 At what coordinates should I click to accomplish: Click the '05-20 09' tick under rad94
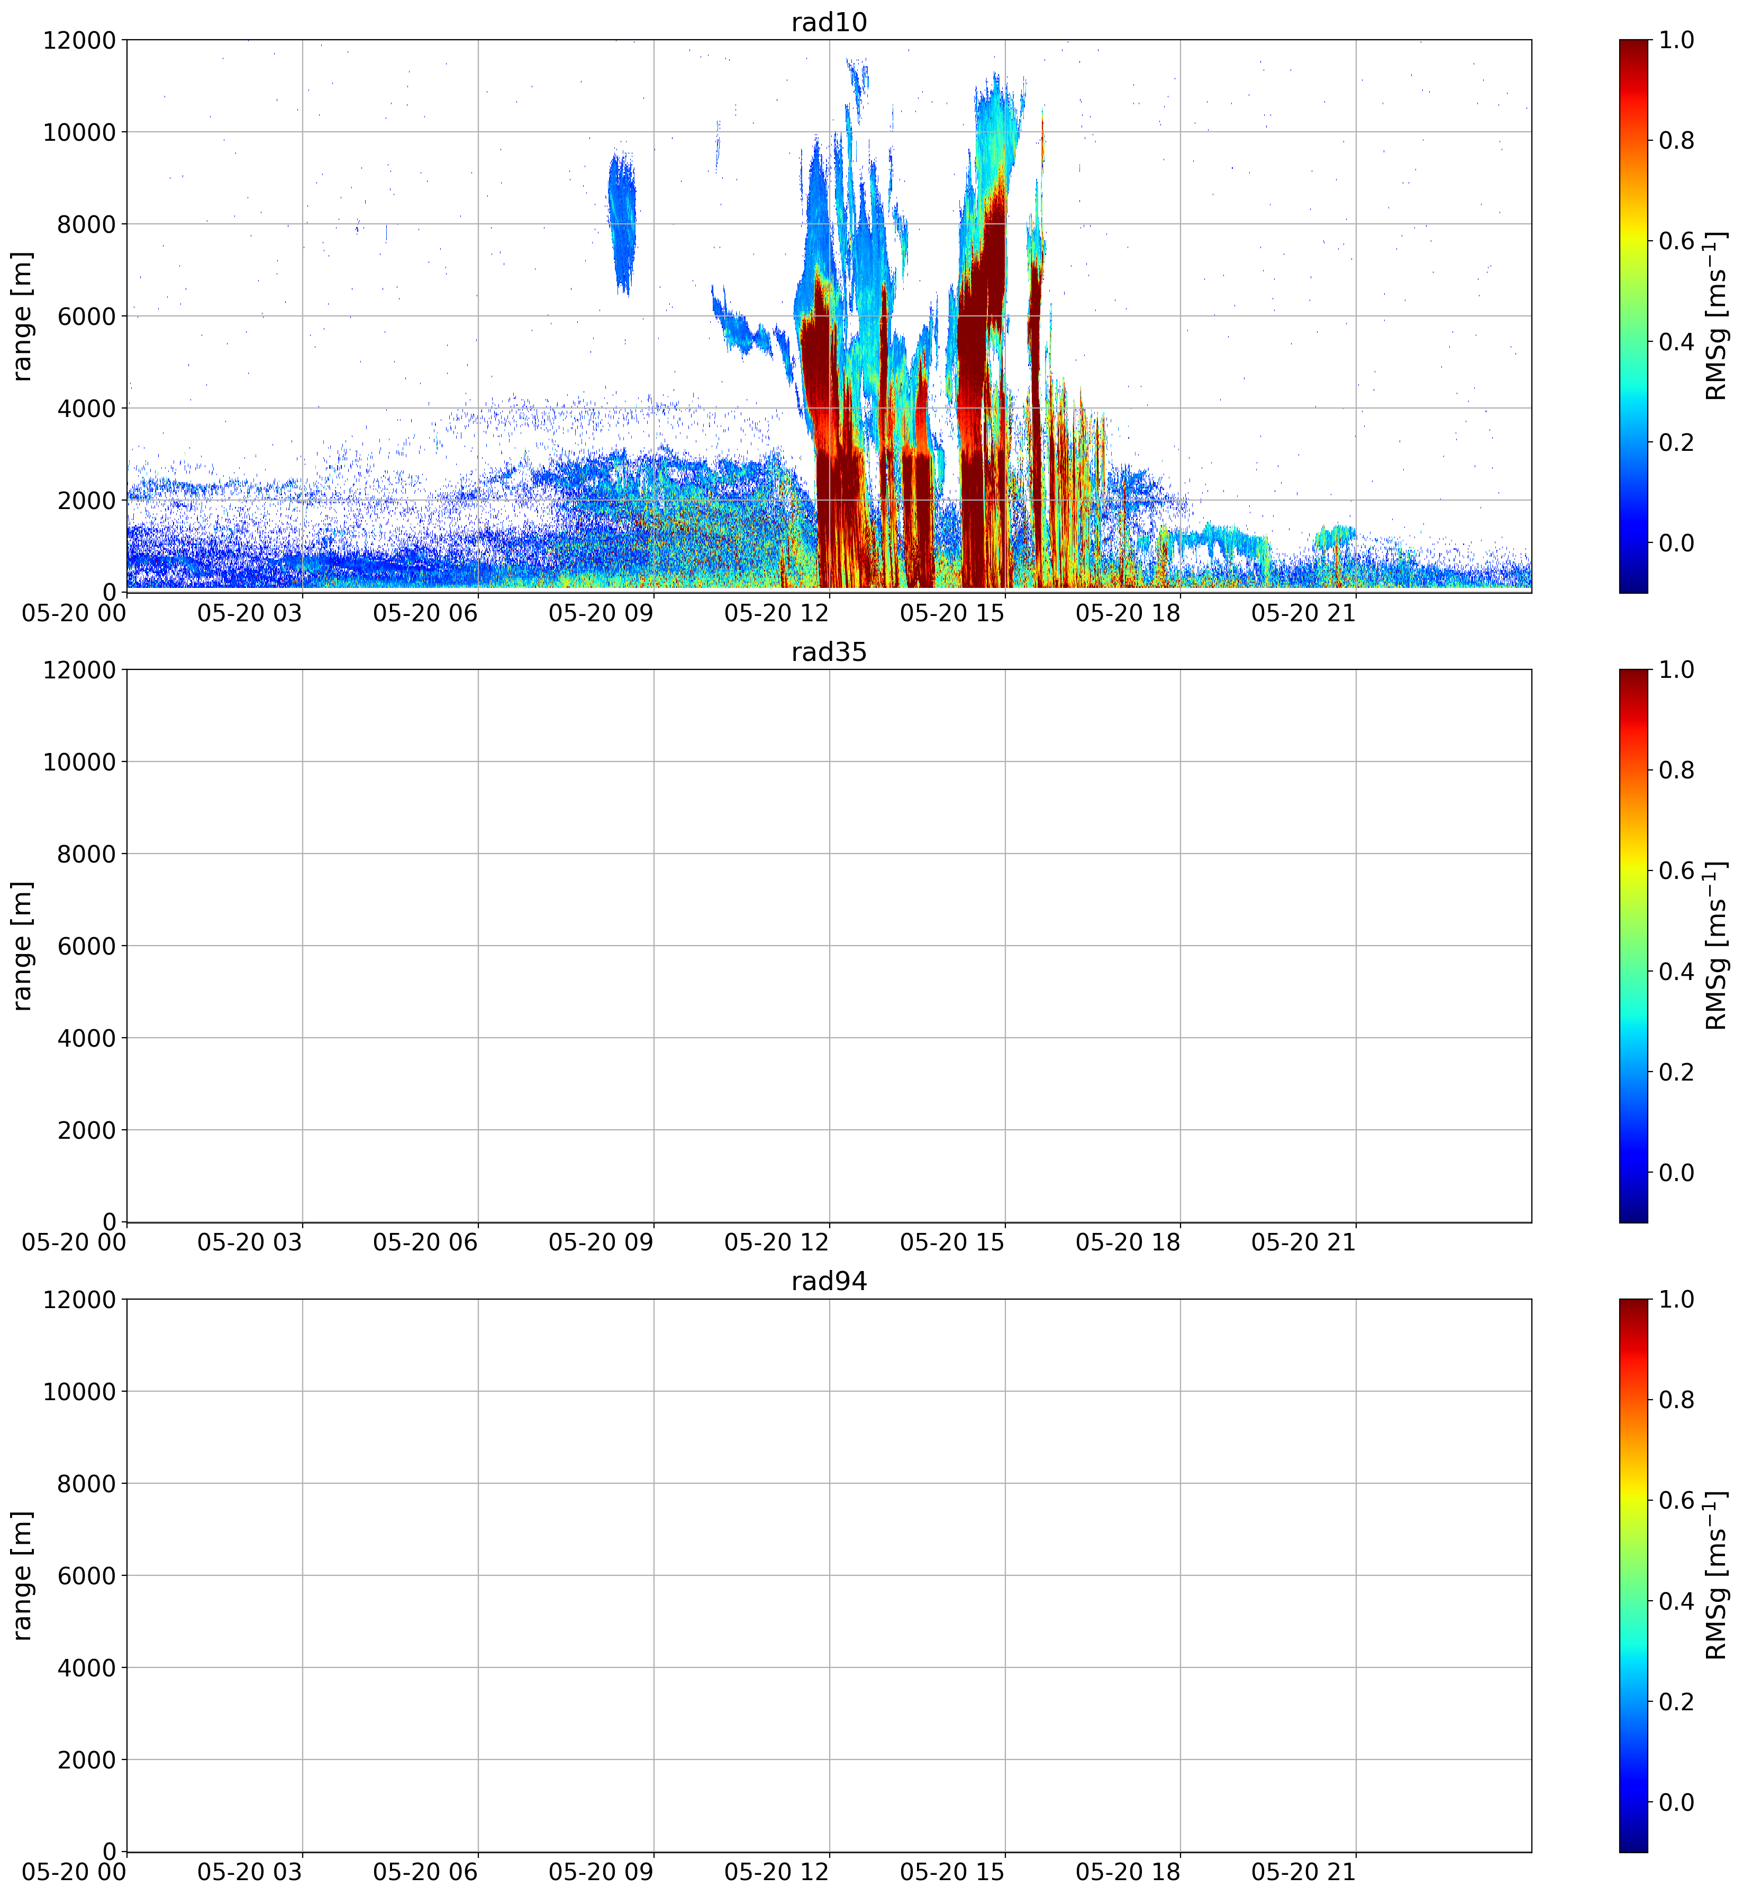[x=601, y=1872]
